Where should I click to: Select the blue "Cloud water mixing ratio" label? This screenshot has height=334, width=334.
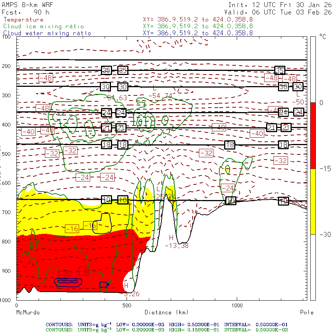click(47, 33)
